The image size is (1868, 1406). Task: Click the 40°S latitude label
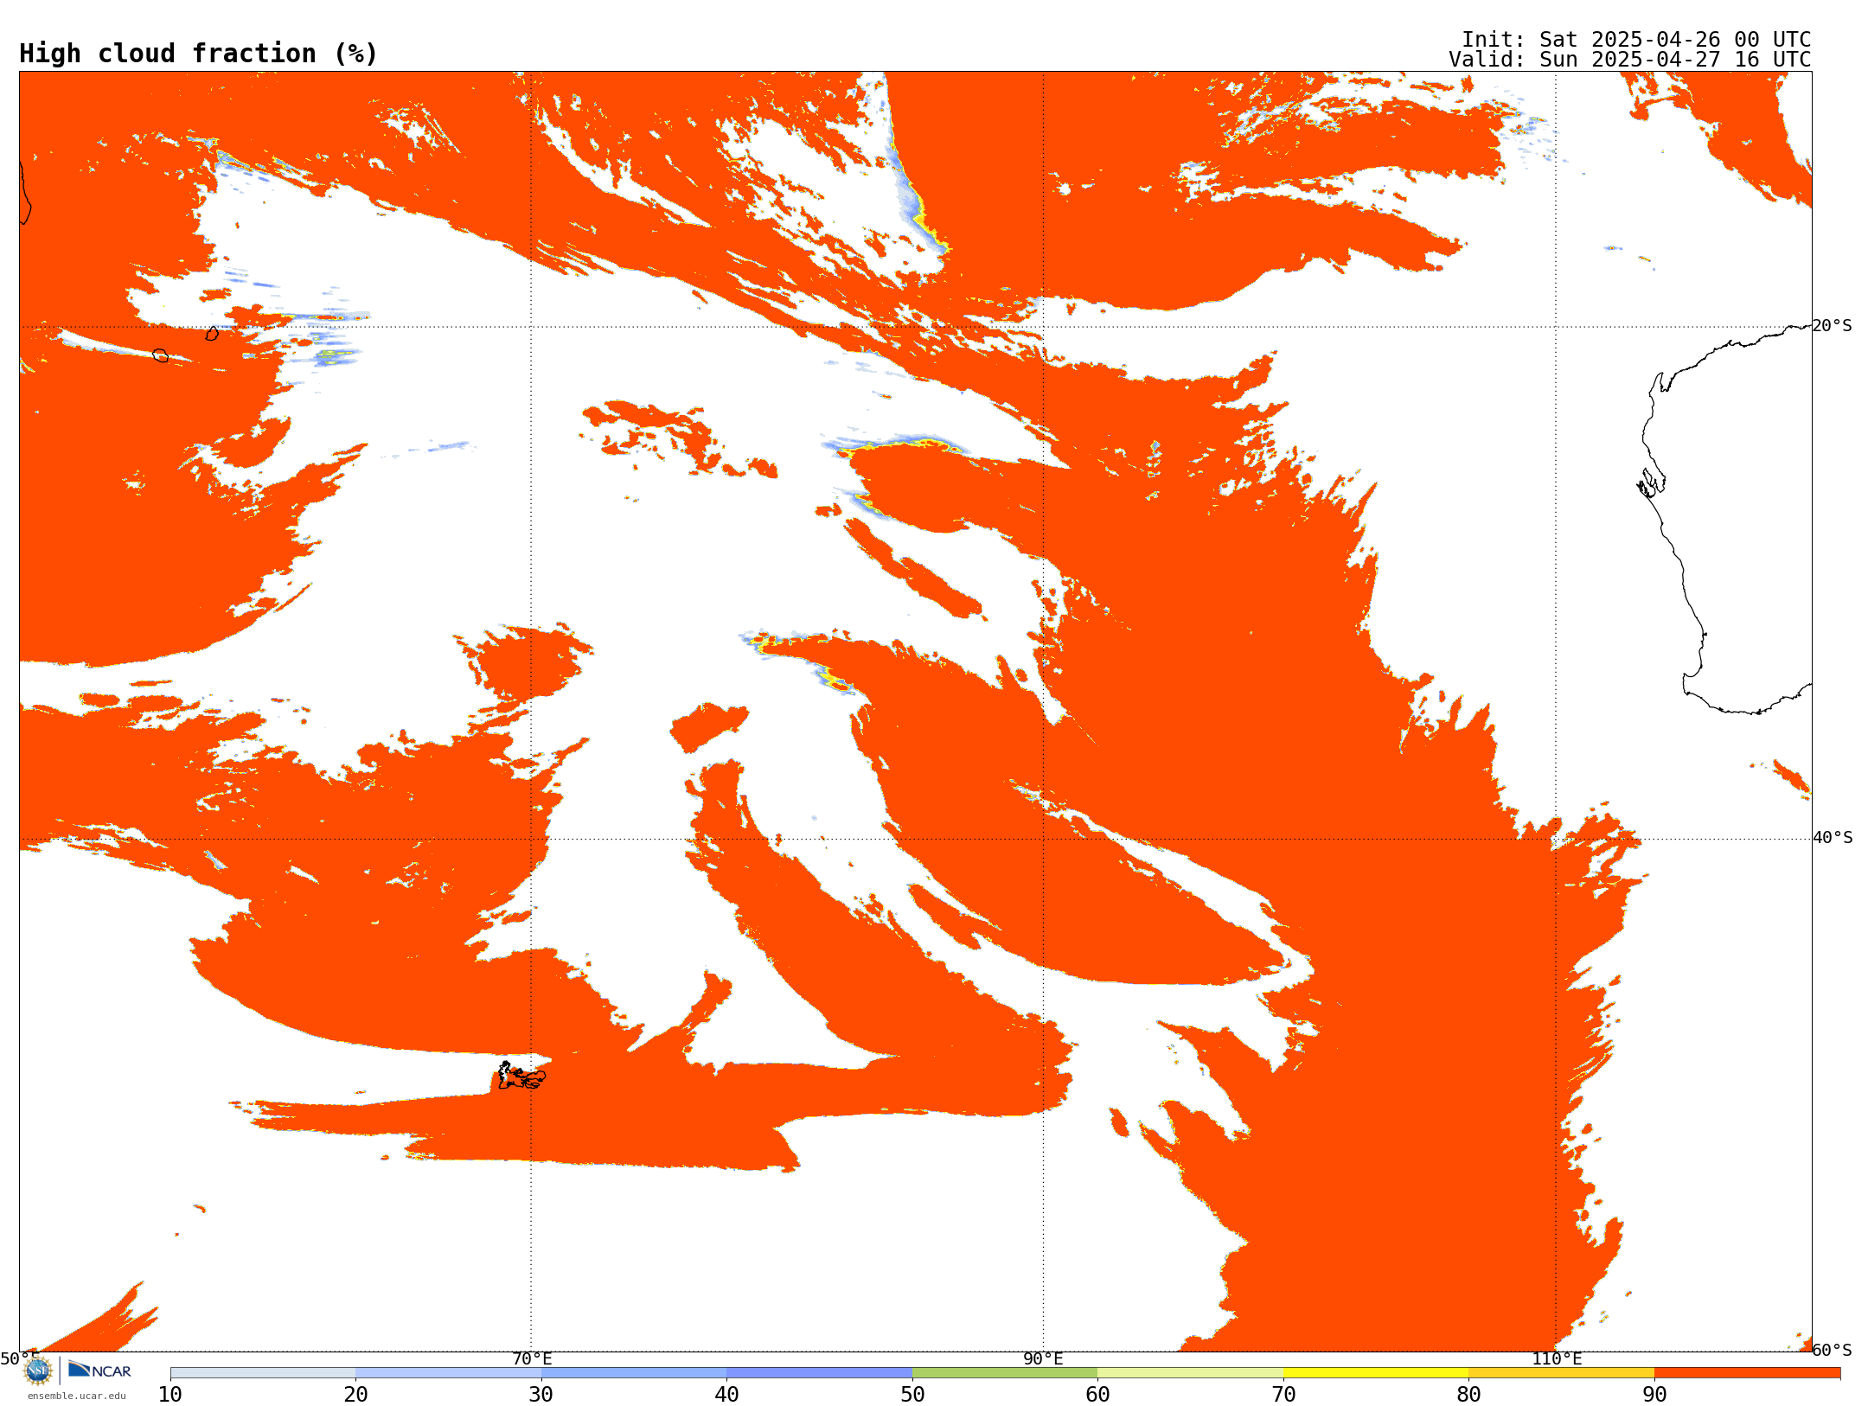pyautogui.click(x=1833, y=838)
